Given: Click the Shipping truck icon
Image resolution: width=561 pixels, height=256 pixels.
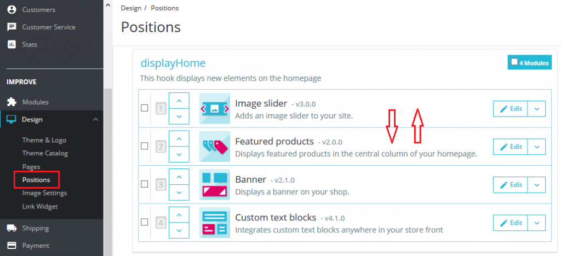Looking at the screenshot, I should point(12,228).
